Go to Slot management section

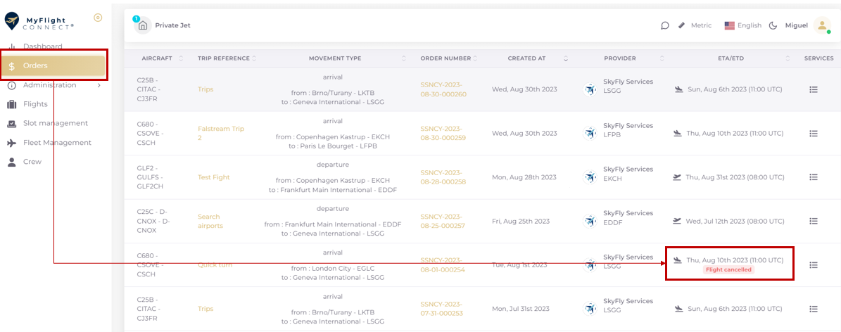click(x=55, y=123)
